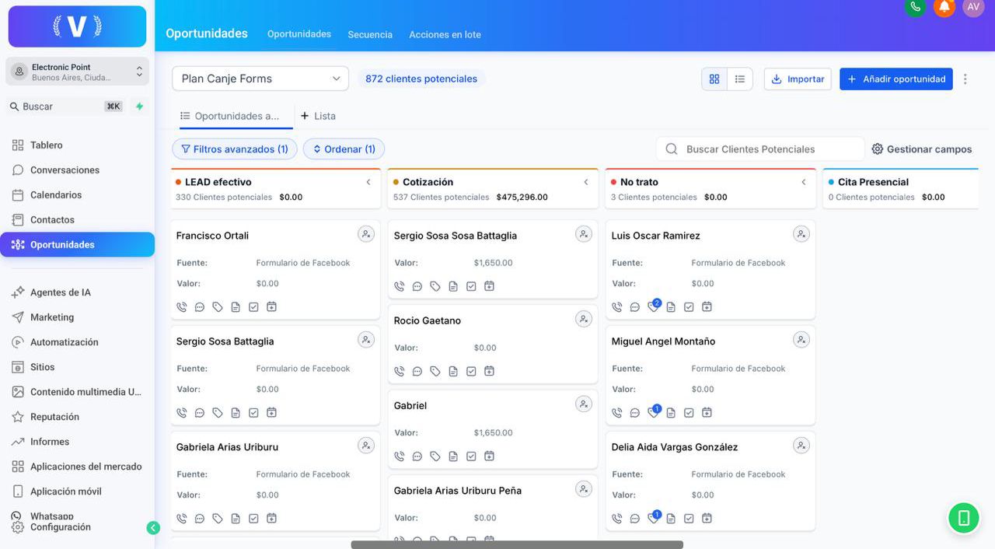This screenshot has height=549, width=995.
Task: Select the Oportunidades tab in header
Action: point(299,34)
